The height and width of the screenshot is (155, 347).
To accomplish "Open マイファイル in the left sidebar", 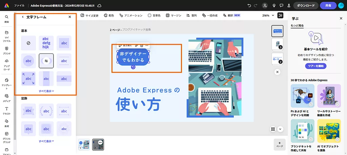I will 7,37.
